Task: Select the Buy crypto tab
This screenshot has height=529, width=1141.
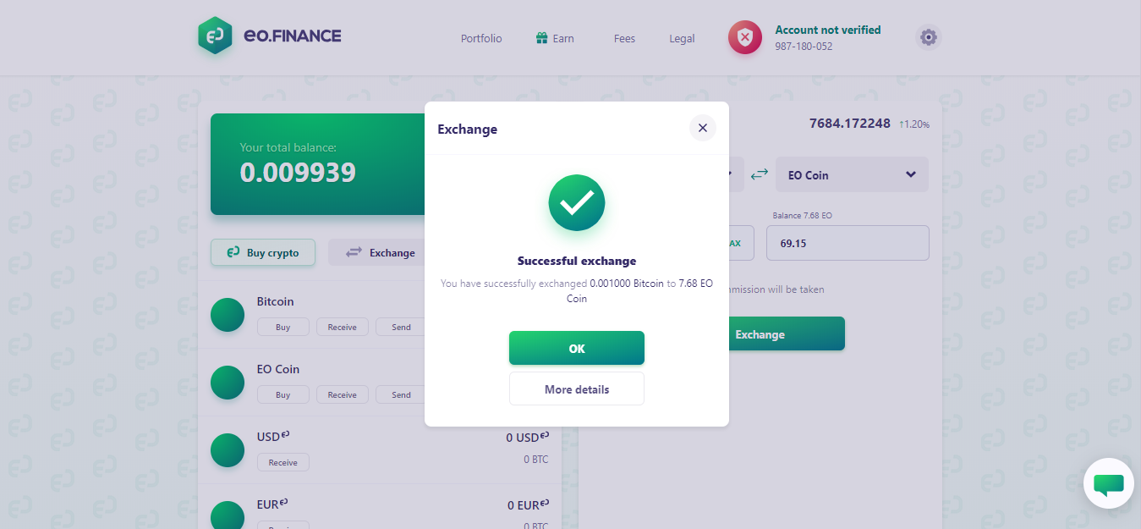Action: 263,252
